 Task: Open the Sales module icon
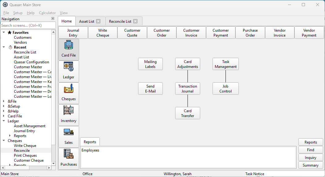[69, 137]
